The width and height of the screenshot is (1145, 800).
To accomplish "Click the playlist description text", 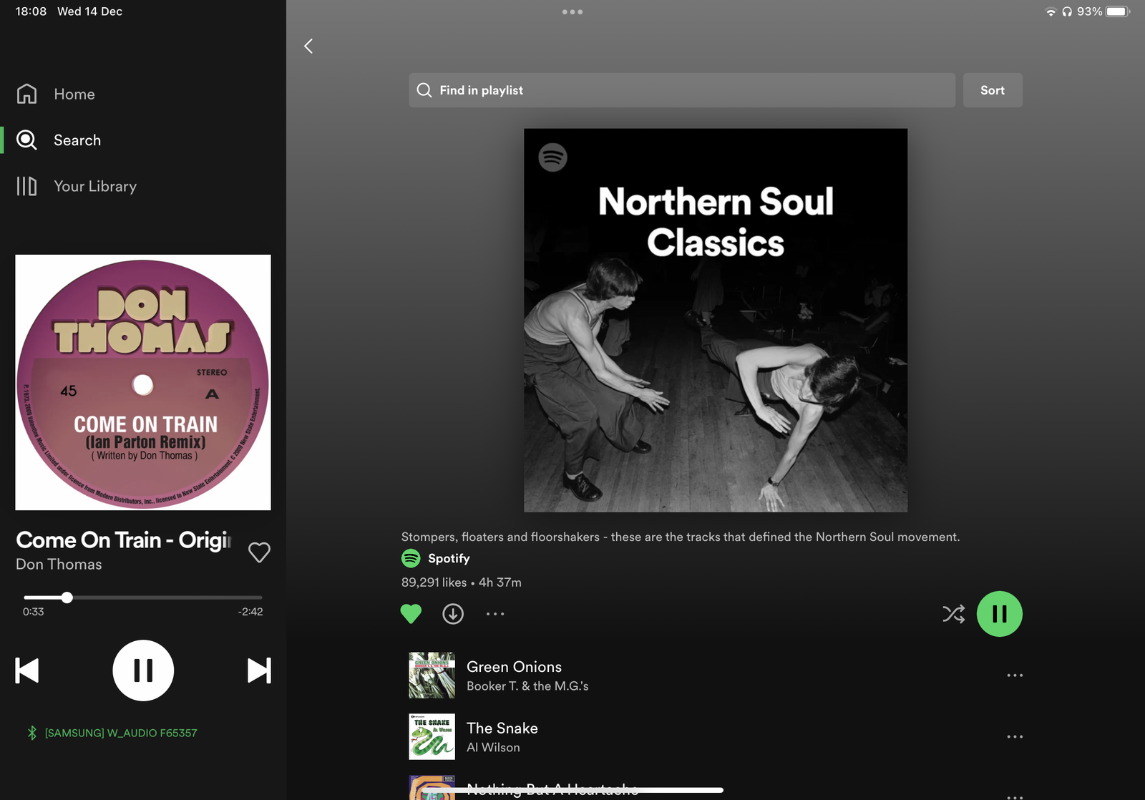I will (x=681, y=537).
